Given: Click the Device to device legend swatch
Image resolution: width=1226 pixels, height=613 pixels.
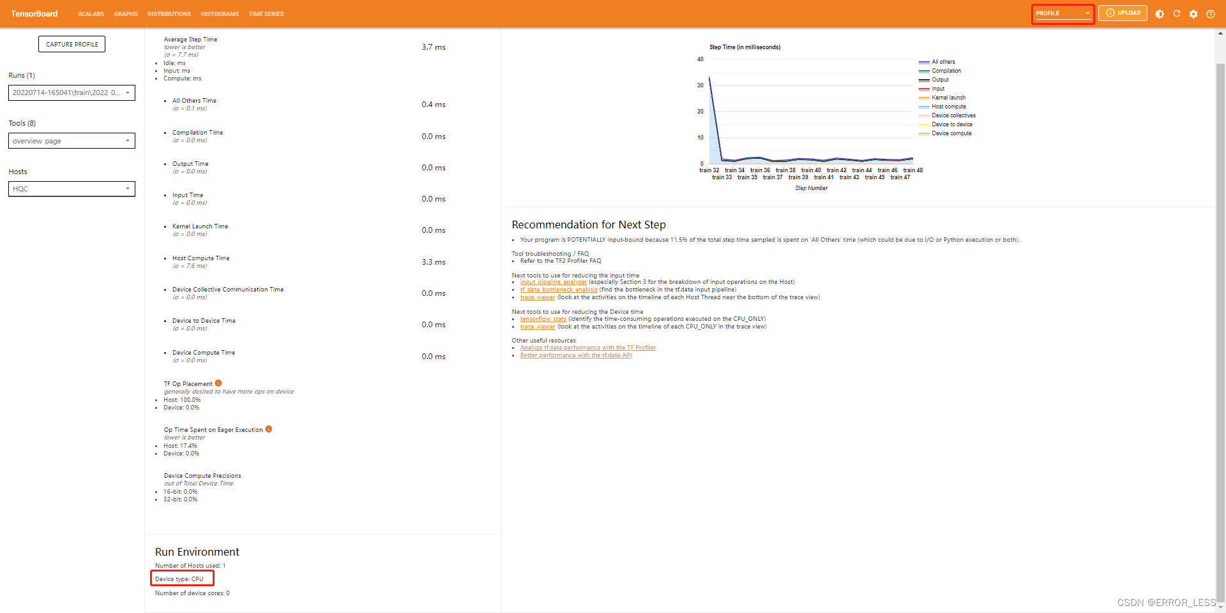Looking at the screenshot, I should (924, 124).
